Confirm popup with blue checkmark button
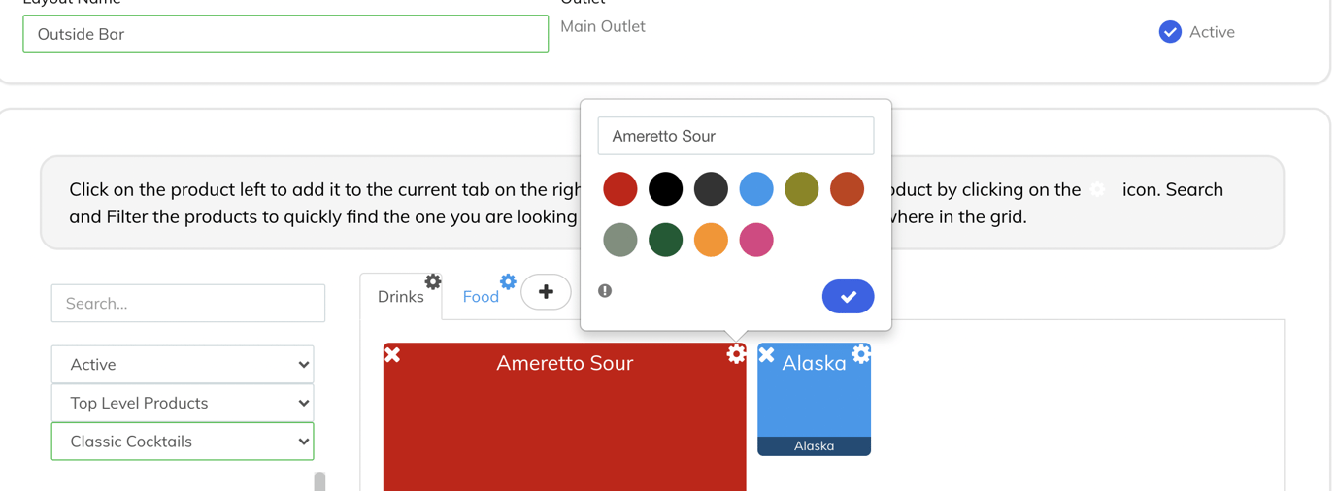This screenshot has width=1336, height=491. pos(848,296)
